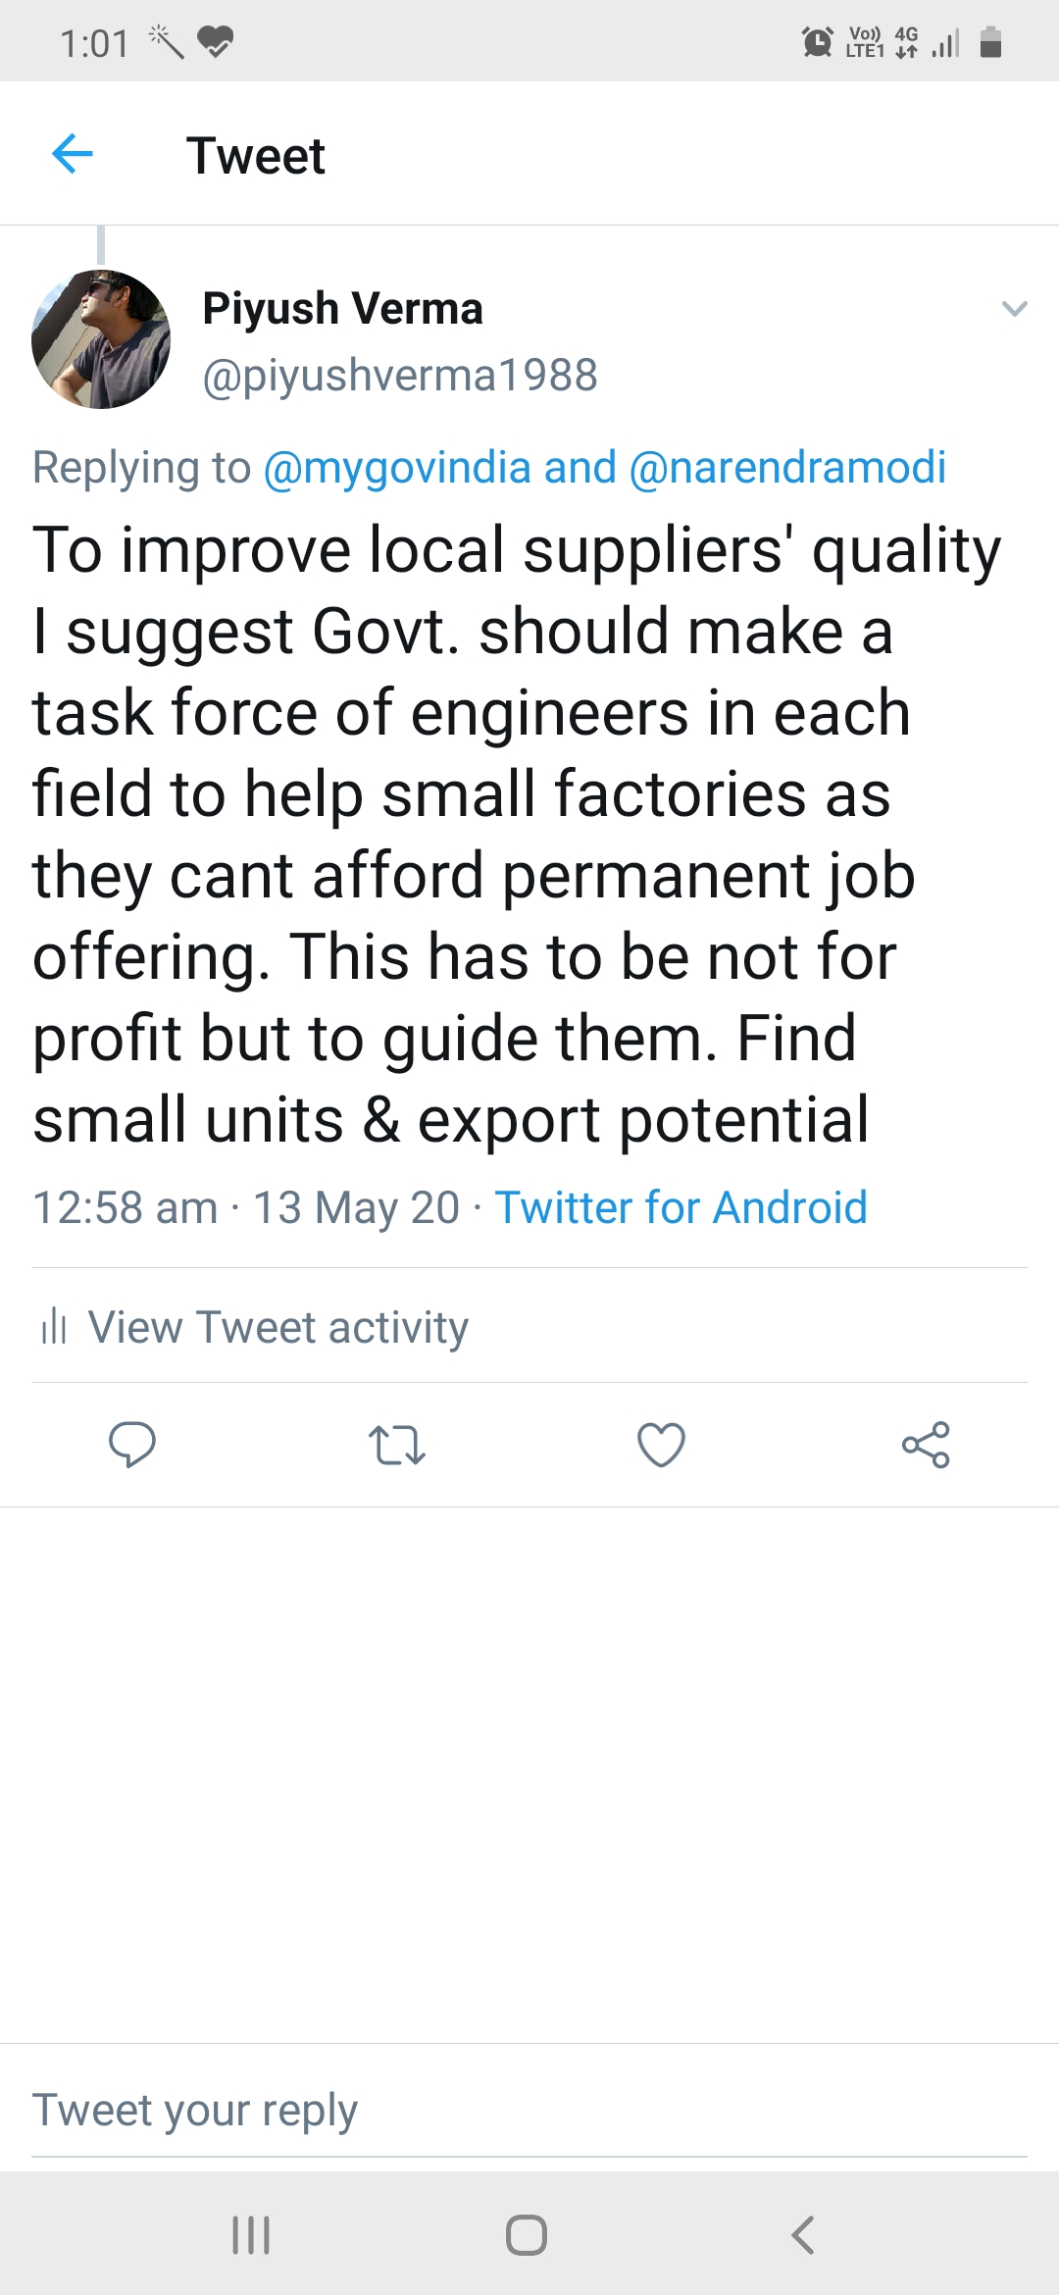The image size is (1059, 2295).
Task: Open Piyush Verma's profile picture
Action: point(101,339)
